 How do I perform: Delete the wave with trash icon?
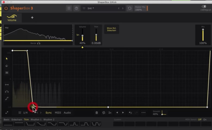point(97,113)
